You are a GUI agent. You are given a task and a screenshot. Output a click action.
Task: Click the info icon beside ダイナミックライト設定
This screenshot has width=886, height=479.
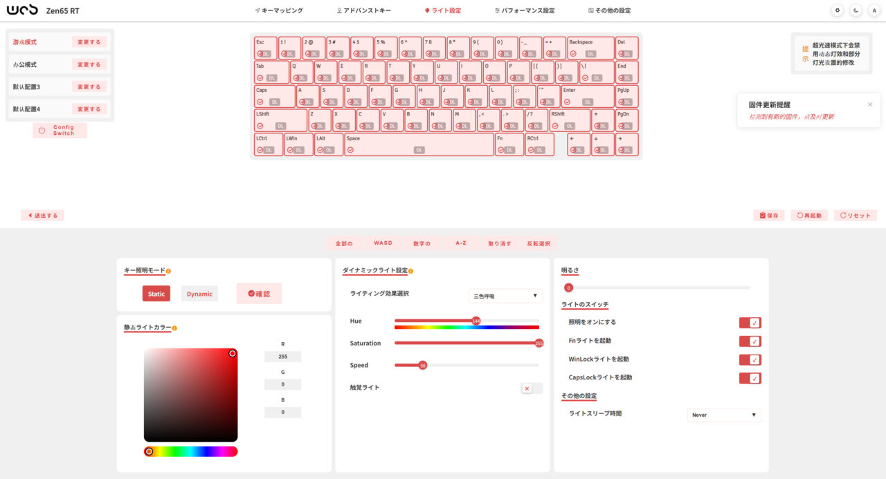pos(410,271)
